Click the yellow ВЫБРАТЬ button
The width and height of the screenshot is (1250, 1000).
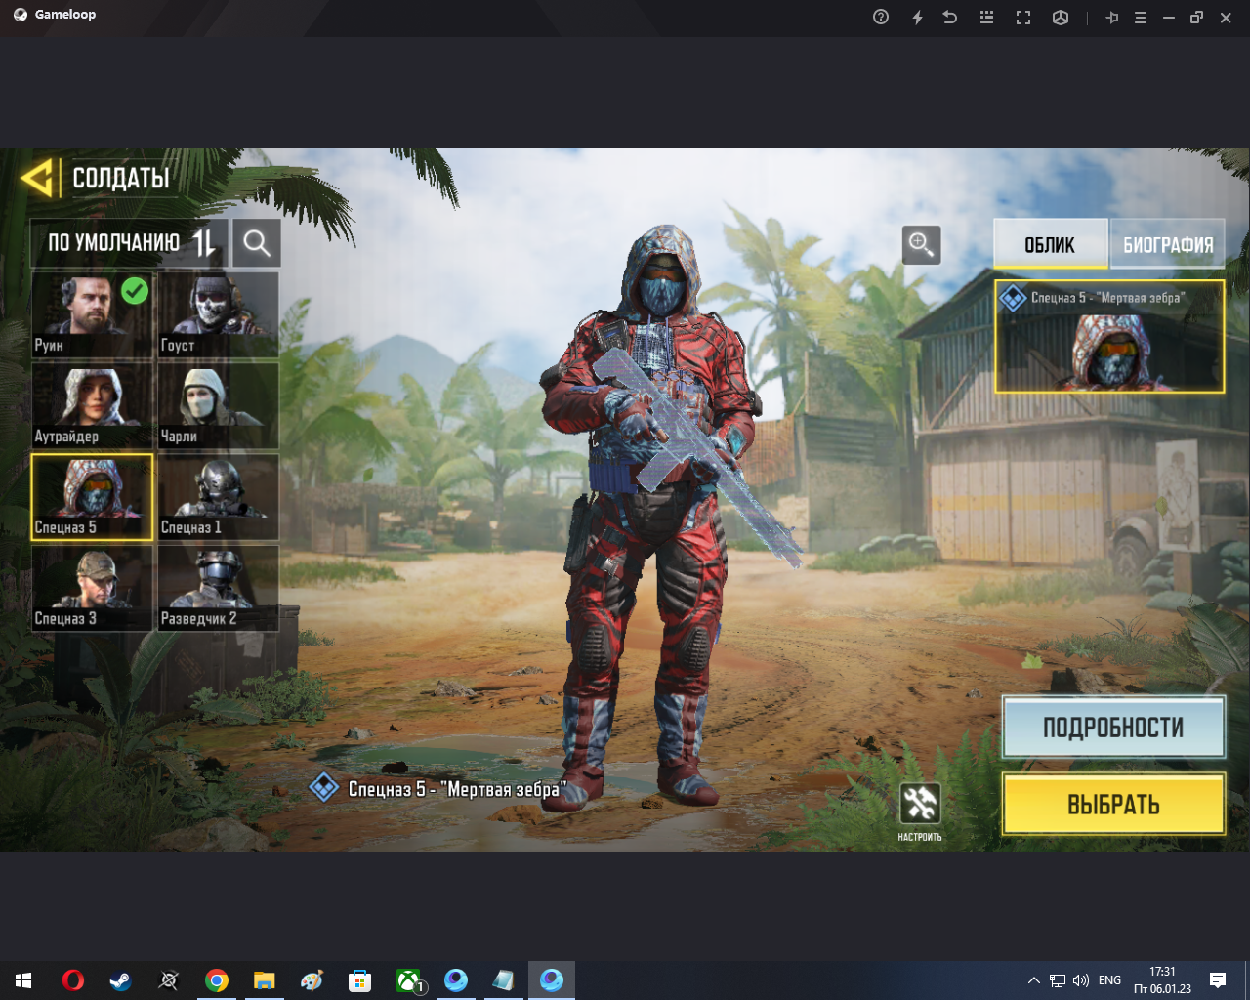click(x=1113, y=805)
